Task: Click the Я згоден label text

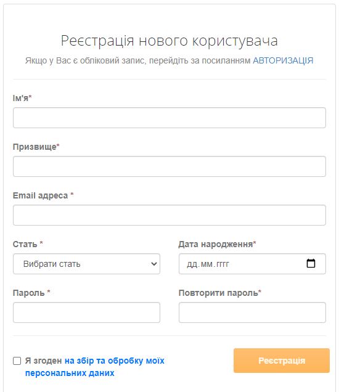Action: pos(44,361)
